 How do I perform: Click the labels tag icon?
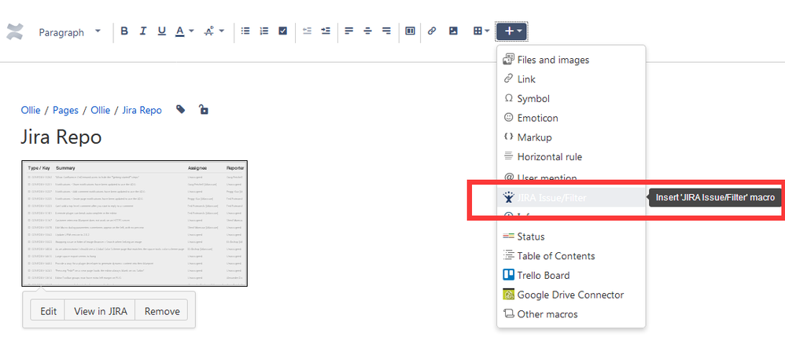coord(181,109)
